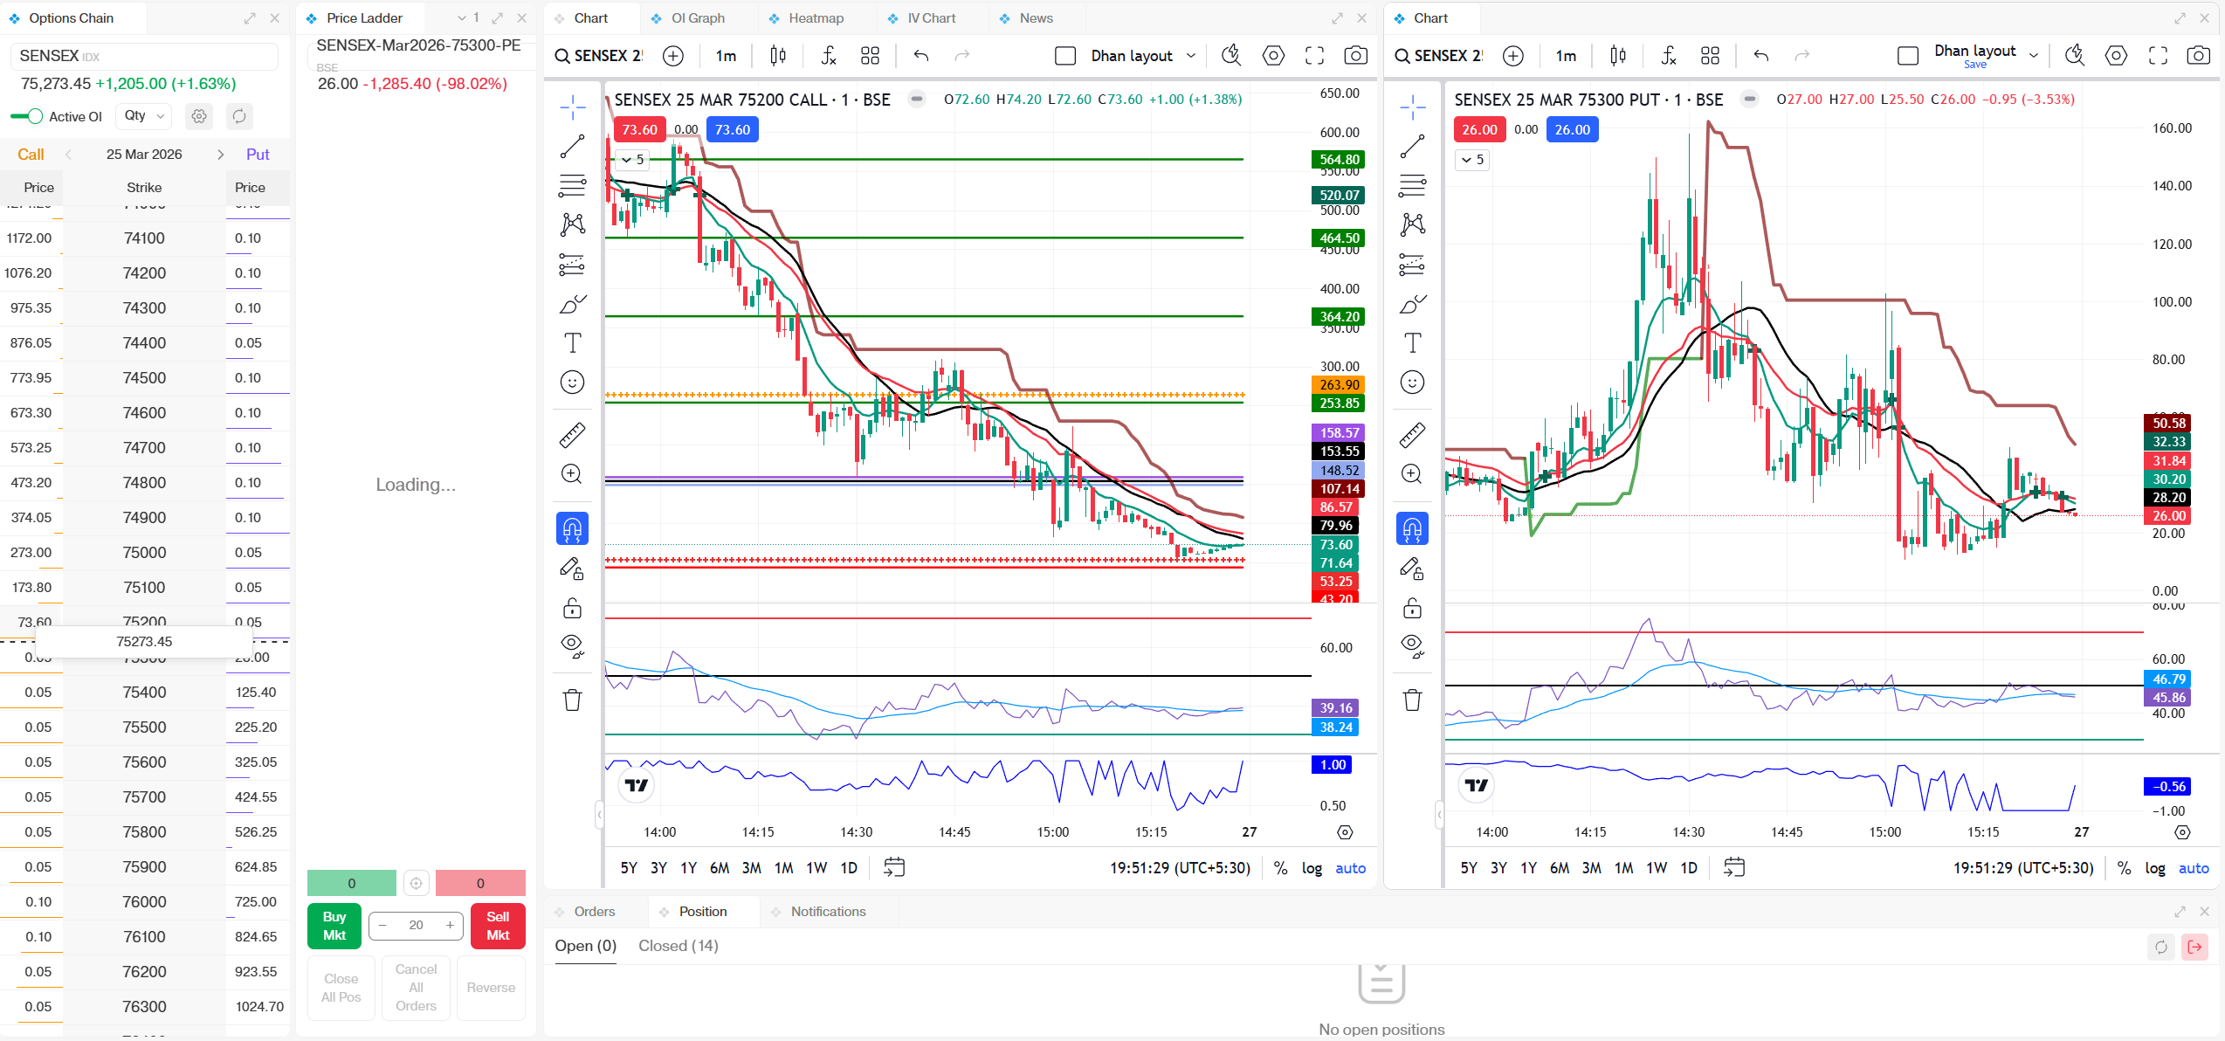Image resolution: width=2225 pixels, height=1041 pixels.
Task: Open the Qty dropdown in Options Chain
Action: 144,115
